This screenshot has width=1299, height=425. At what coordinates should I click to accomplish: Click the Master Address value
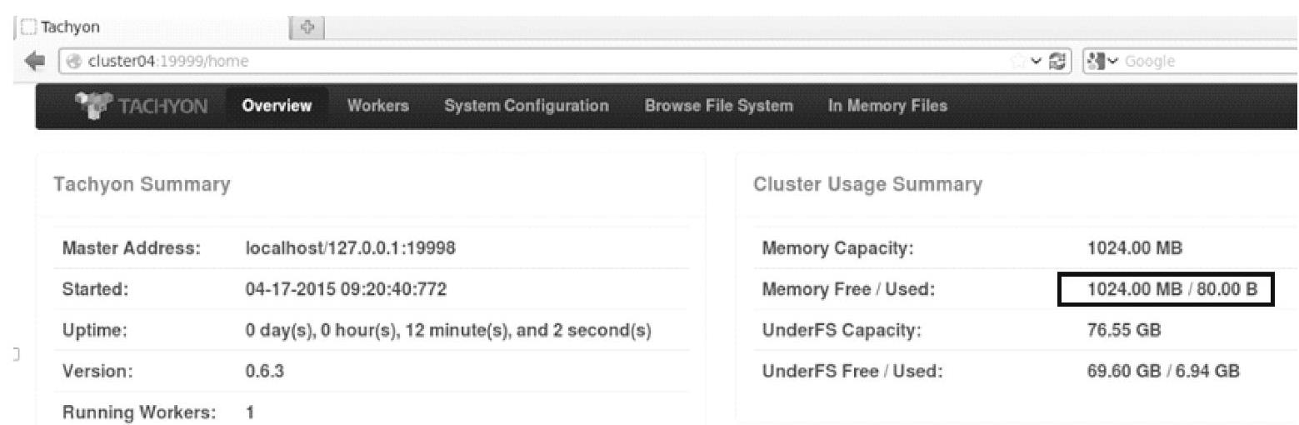tap(351, 248)
